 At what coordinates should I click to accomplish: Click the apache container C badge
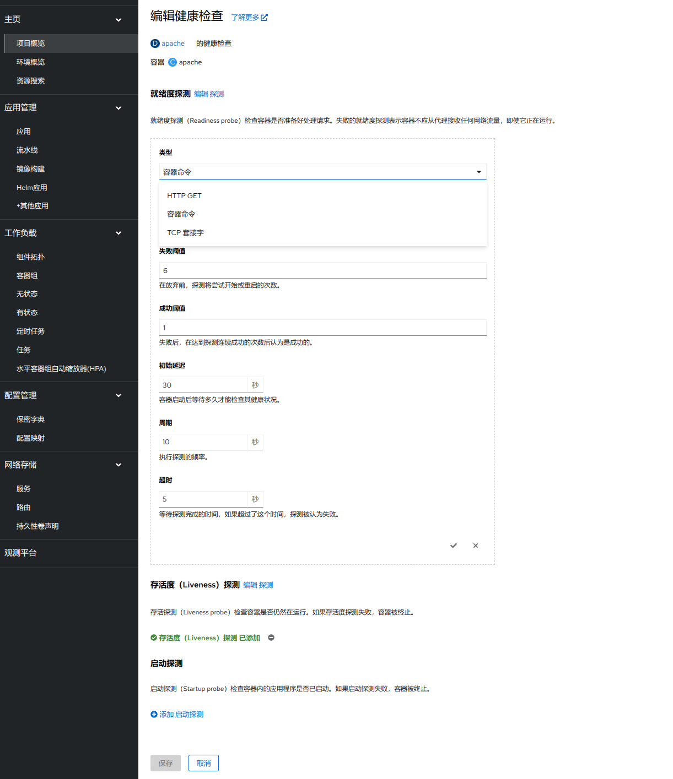173,62
